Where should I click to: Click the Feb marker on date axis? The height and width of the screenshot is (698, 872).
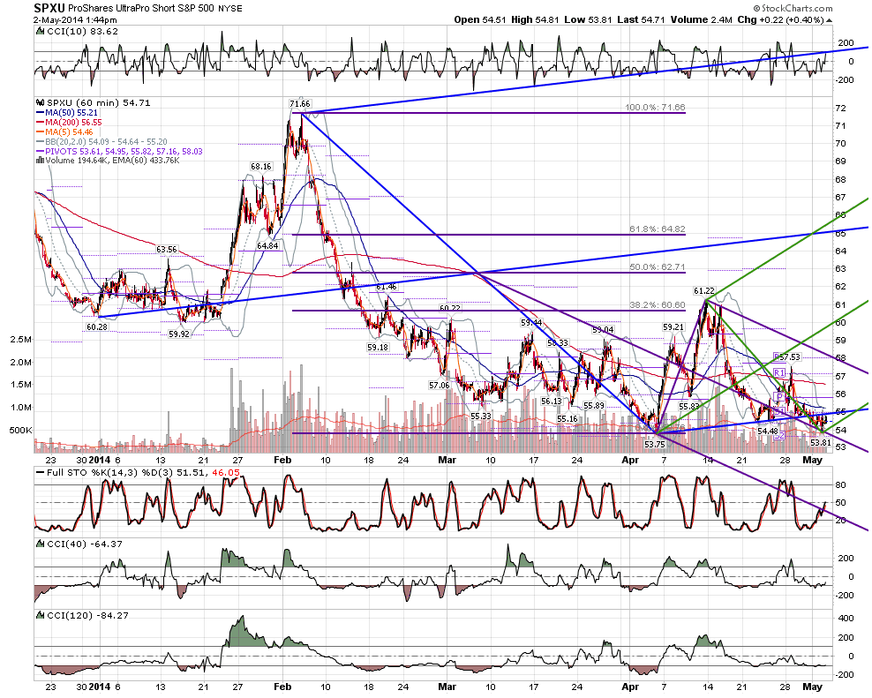click(282, 460)
